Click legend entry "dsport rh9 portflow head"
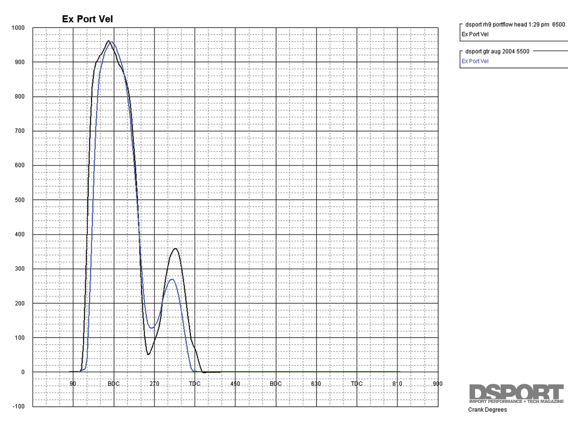The image size is (568, 426). 515,24
